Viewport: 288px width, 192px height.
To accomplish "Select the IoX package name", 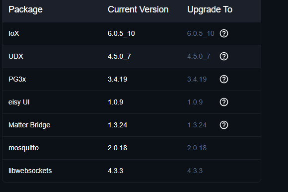I will [x=14, y=33].
